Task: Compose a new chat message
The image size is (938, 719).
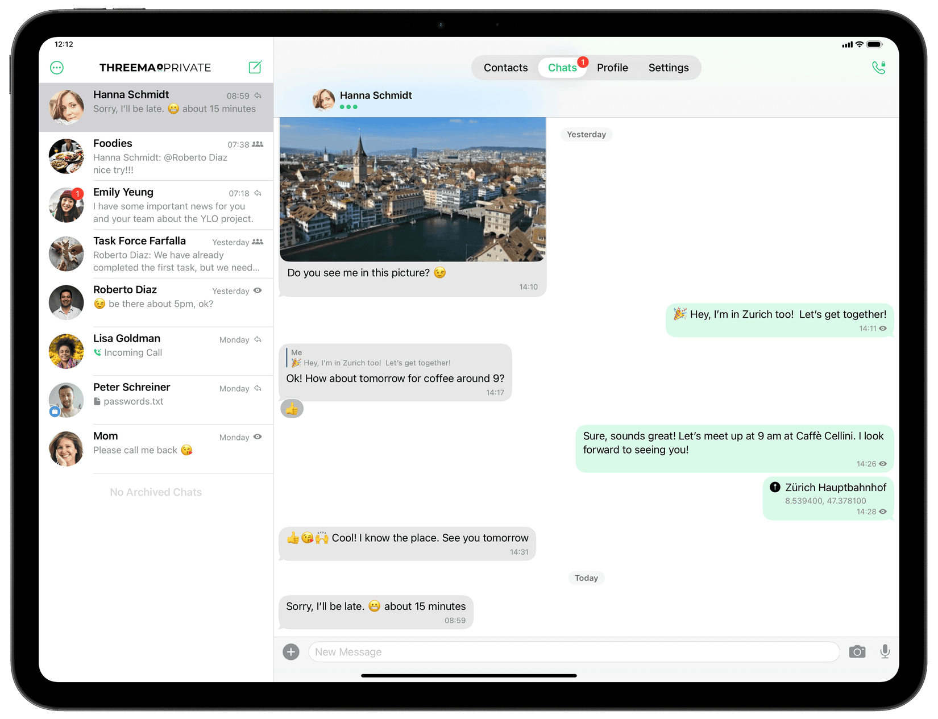Action: coord(255,67)
